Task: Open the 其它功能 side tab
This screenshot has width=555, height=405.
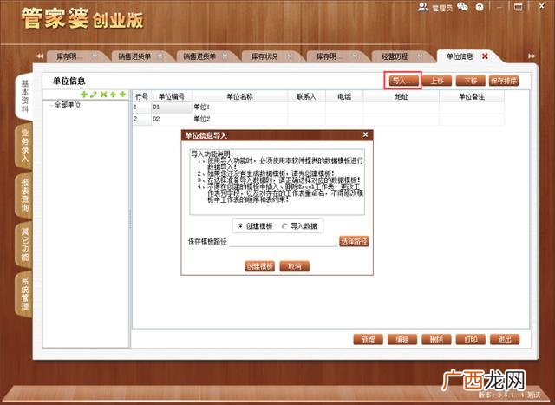Action: 24,245
